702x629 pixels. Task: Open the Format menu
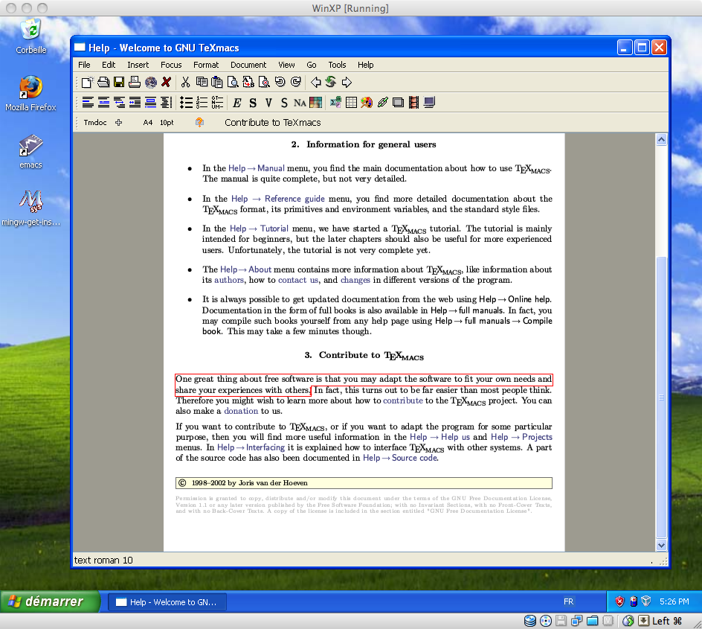206,65
